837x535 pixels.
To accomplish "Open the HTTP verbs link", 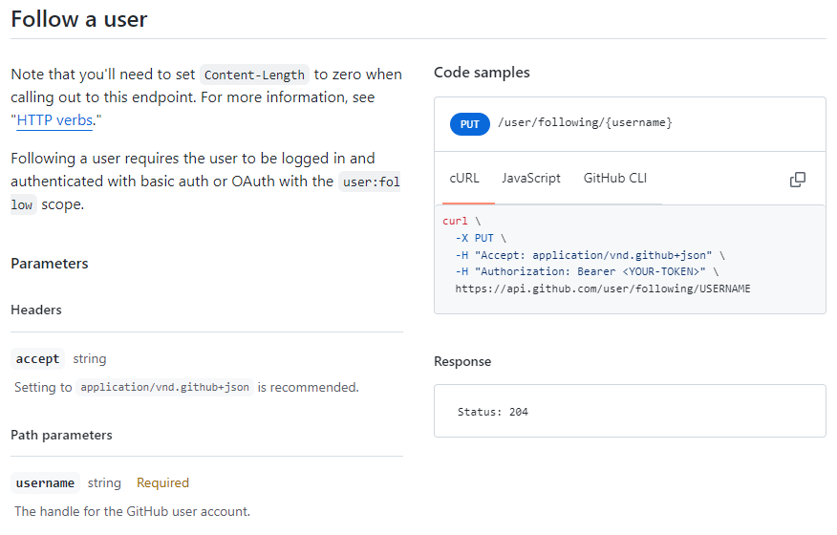I will click(54, 120).
